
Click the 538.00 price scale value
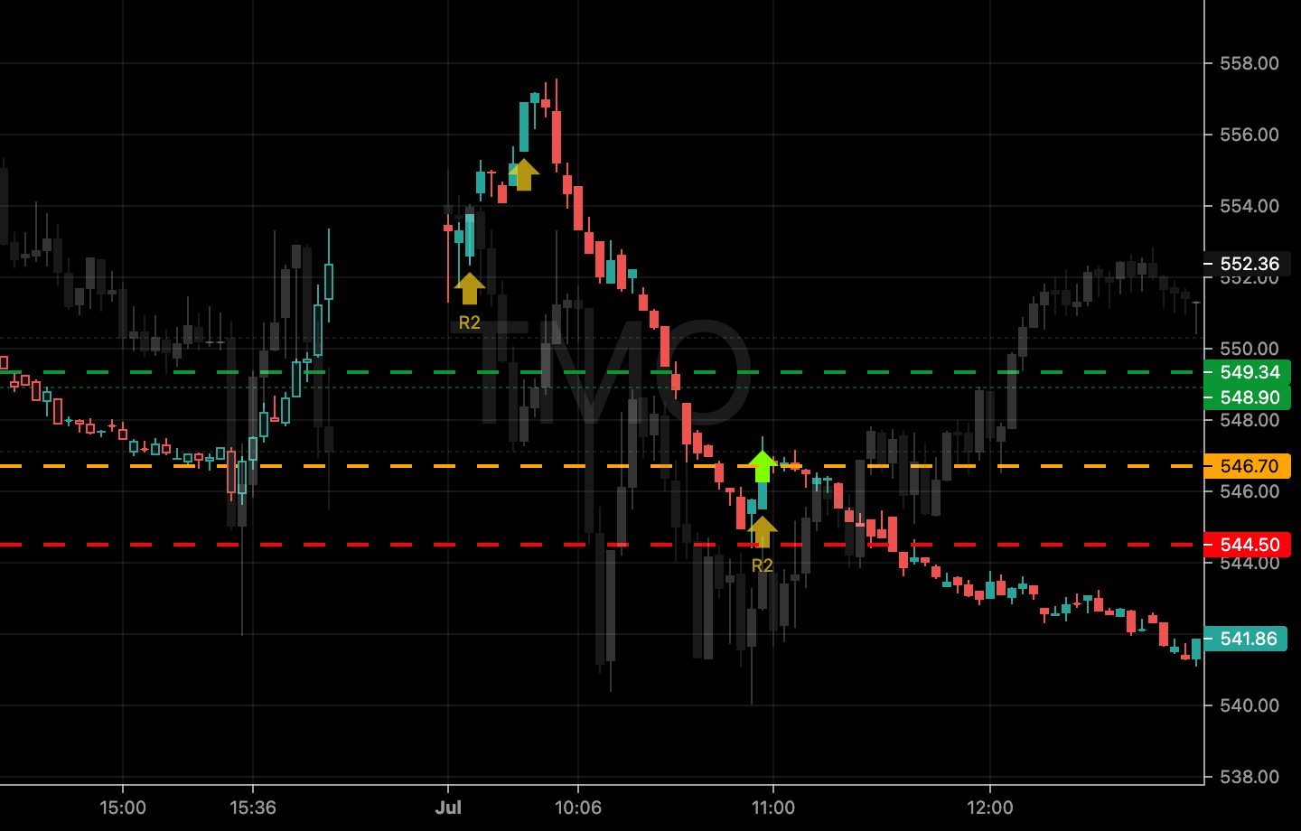[x=1249, y=777]
